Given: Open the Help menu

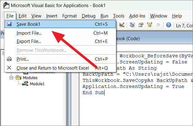Looking at the screenshot, I should pyautogui.click(x=177, y=16).
